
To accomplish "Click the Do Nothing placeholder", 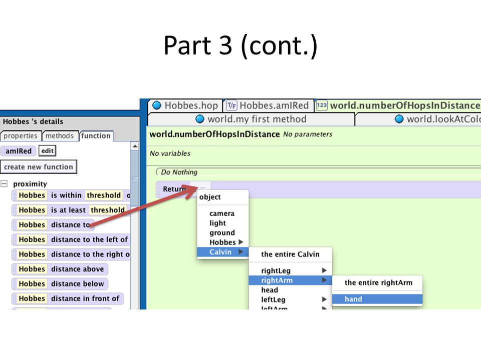I will coord(179,172).
